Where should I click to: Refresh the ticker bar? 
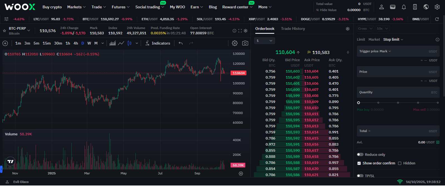click(437, 19)
